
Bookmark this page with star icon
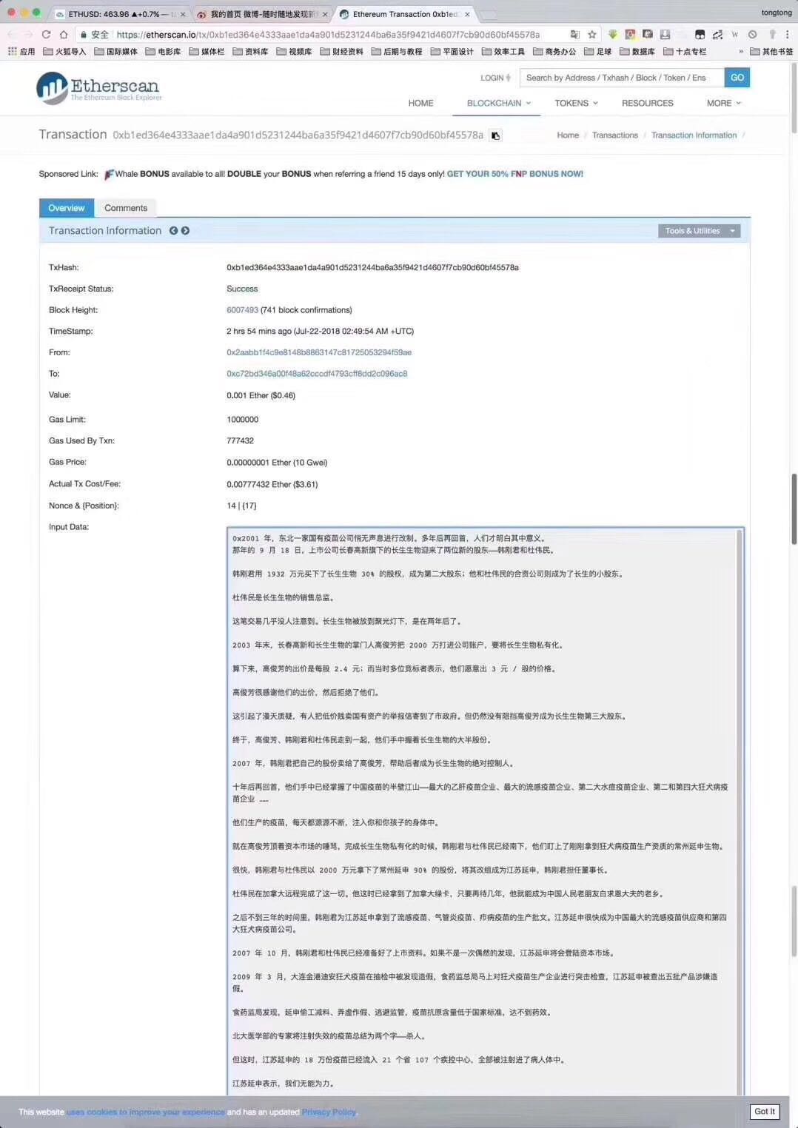(592, 35)
